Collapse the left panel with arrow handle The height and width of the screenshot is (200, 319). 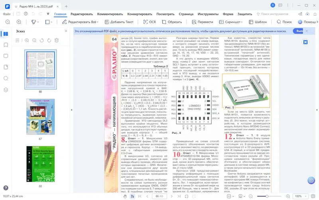[71, 110]
